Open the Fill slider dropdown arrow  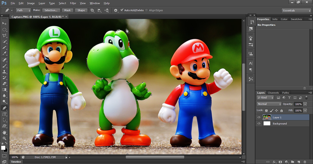pyautogui.click(x=305, y=110)
